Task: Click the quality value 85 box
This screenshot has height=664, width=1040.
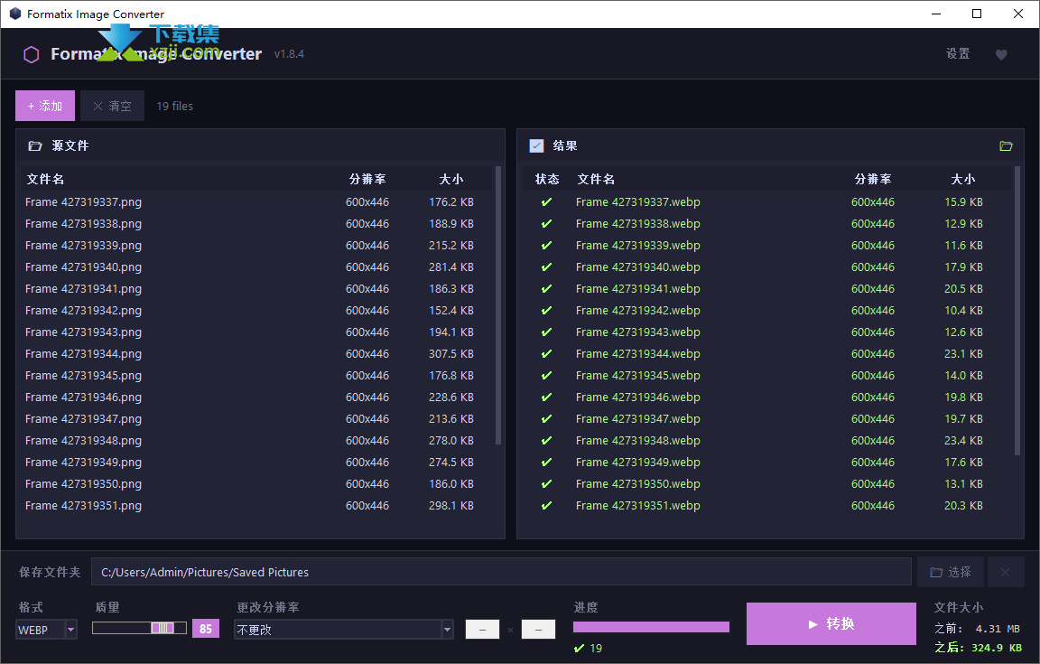Action: click(x=206, y=628)
